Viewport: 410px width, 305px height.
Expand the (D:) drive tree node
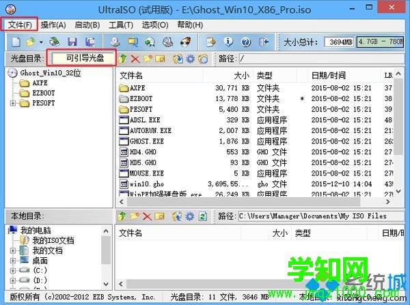click(12, 280)
